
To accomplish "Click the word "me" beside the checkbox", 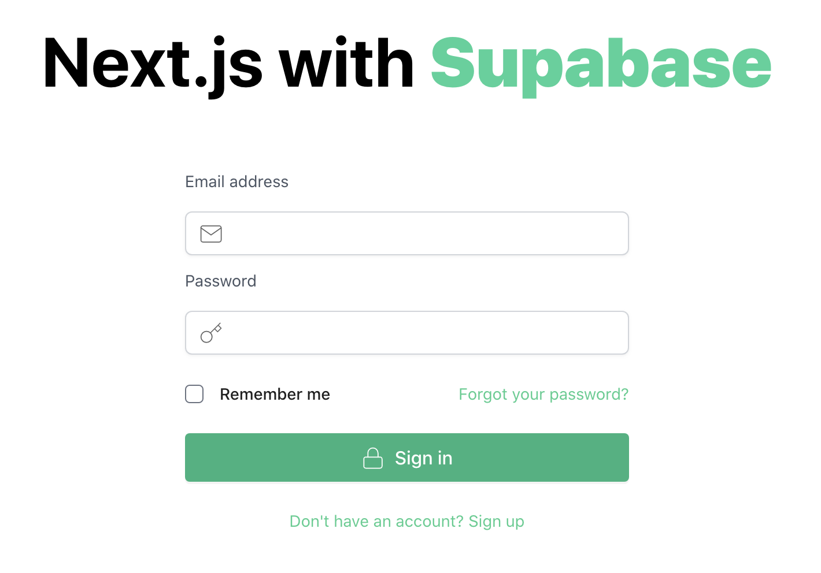I will [319, 395].
